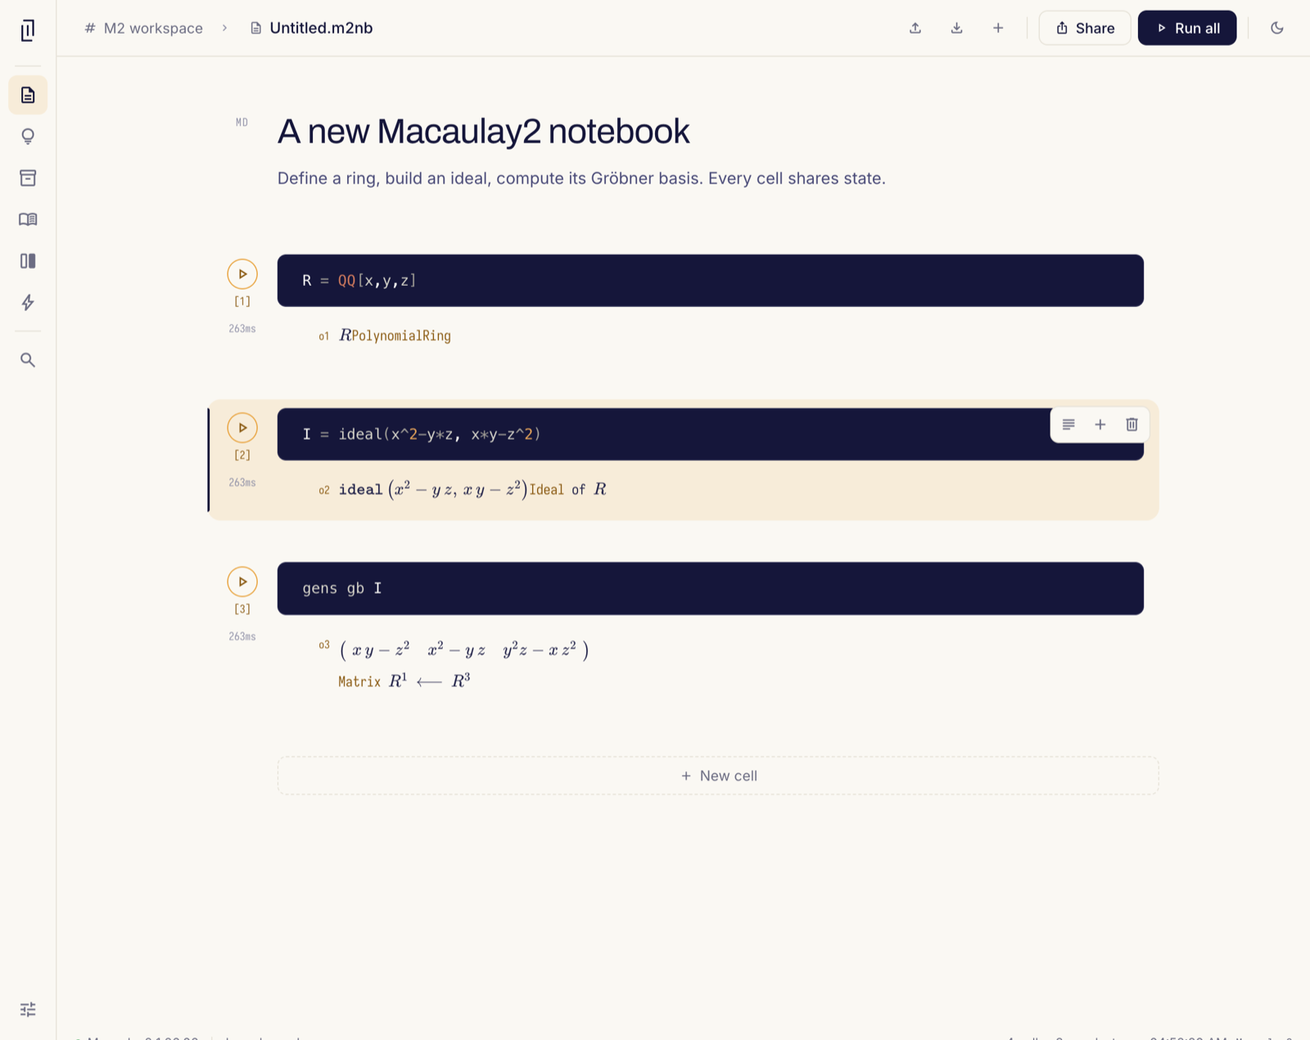Click the plus icon in the header toolbar

(998, 28)
